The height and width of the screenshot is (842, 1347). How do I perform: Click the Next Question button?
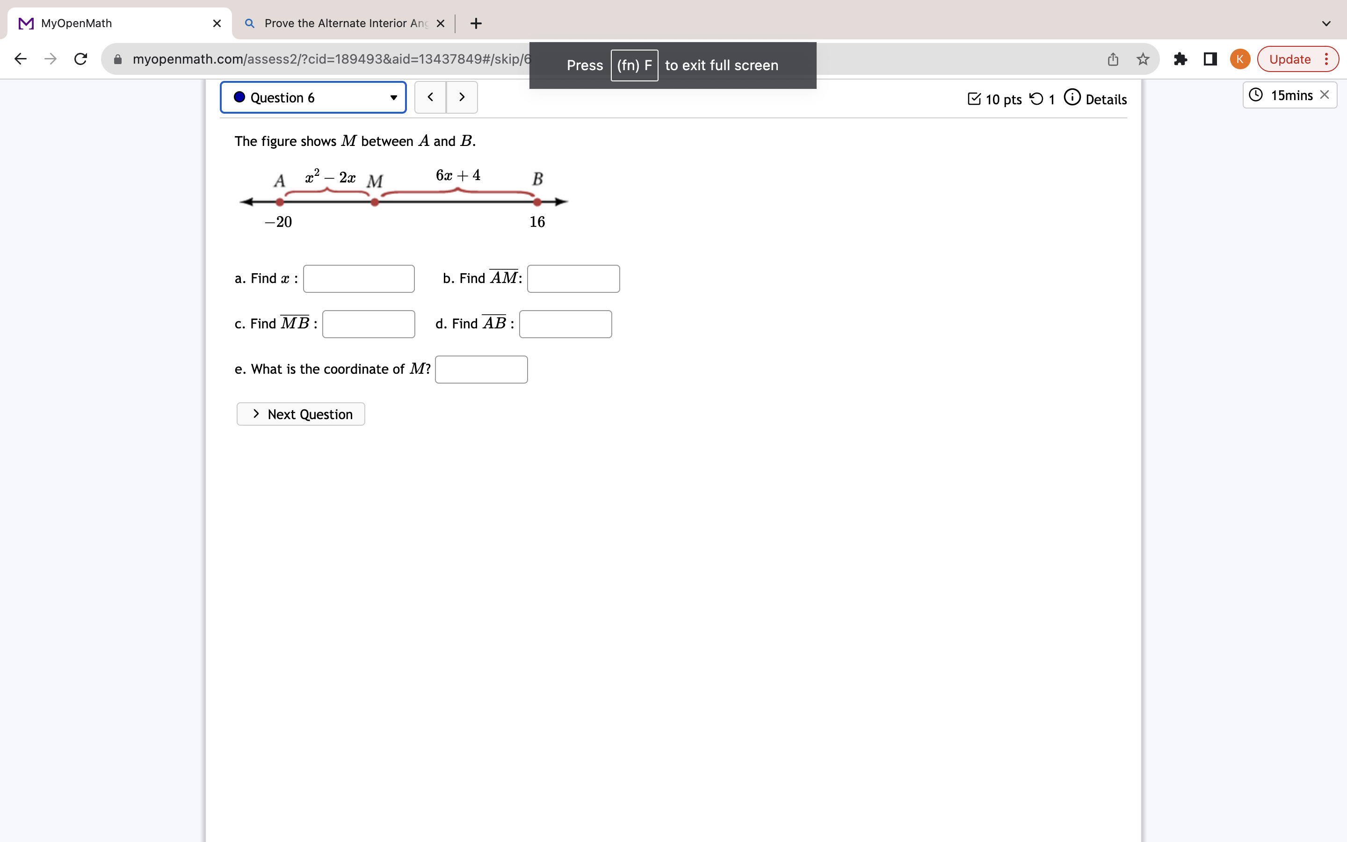click(301, 414)
